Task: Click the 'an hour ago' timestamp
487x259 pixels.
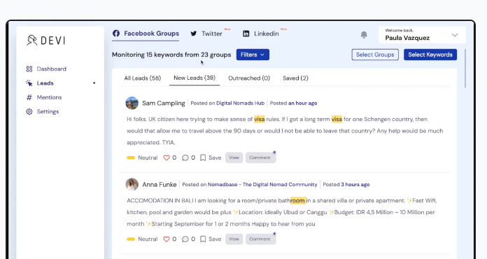Action: (303, 103)
